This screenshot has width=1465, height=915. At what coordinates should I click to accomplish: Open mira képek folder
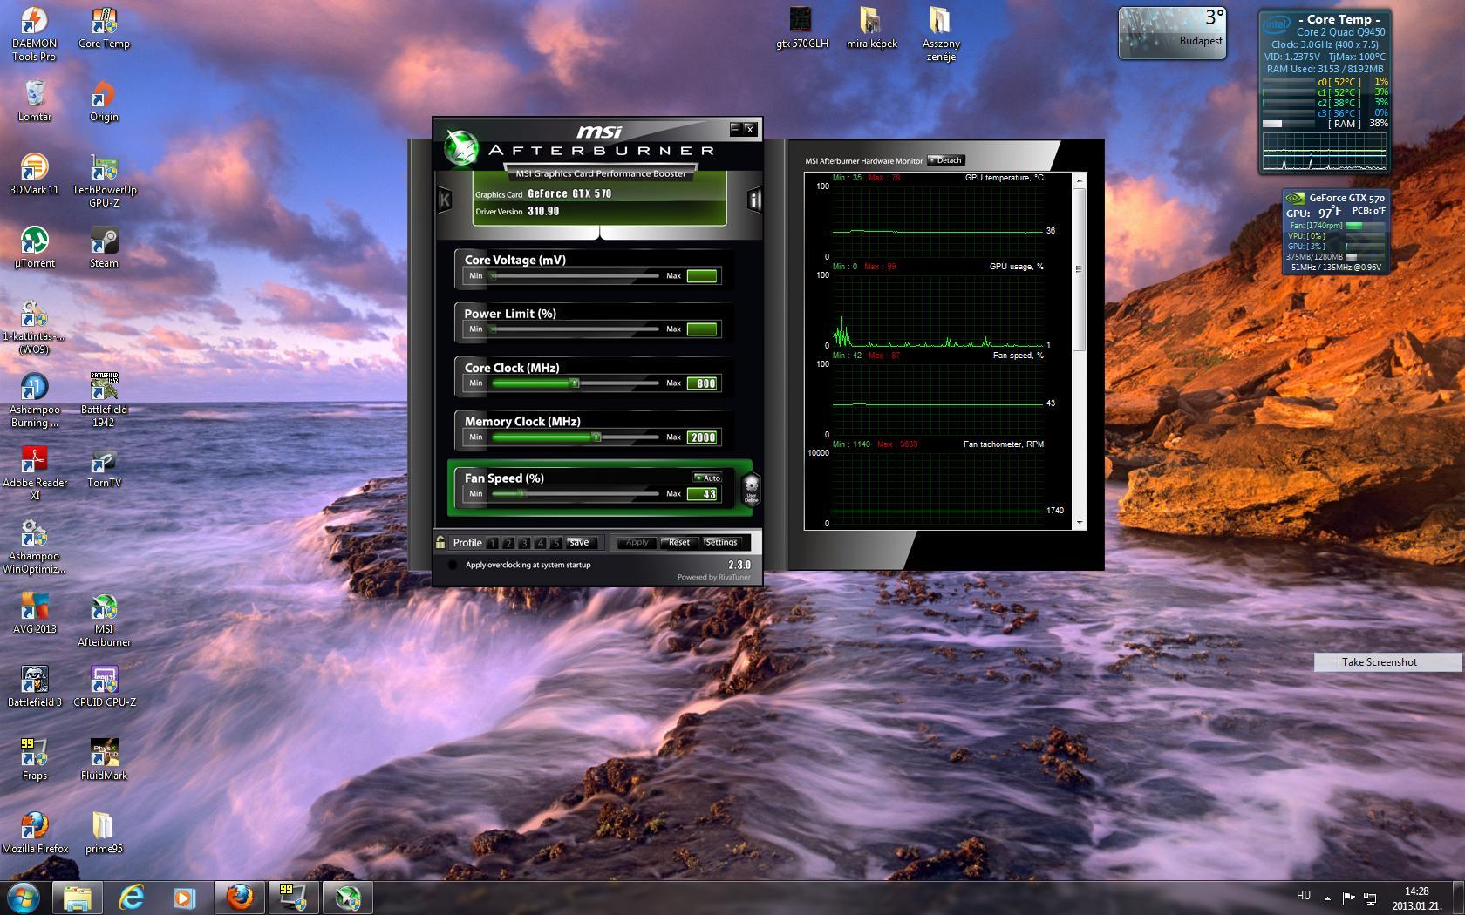pyautogui.click(x=871, y=29)
